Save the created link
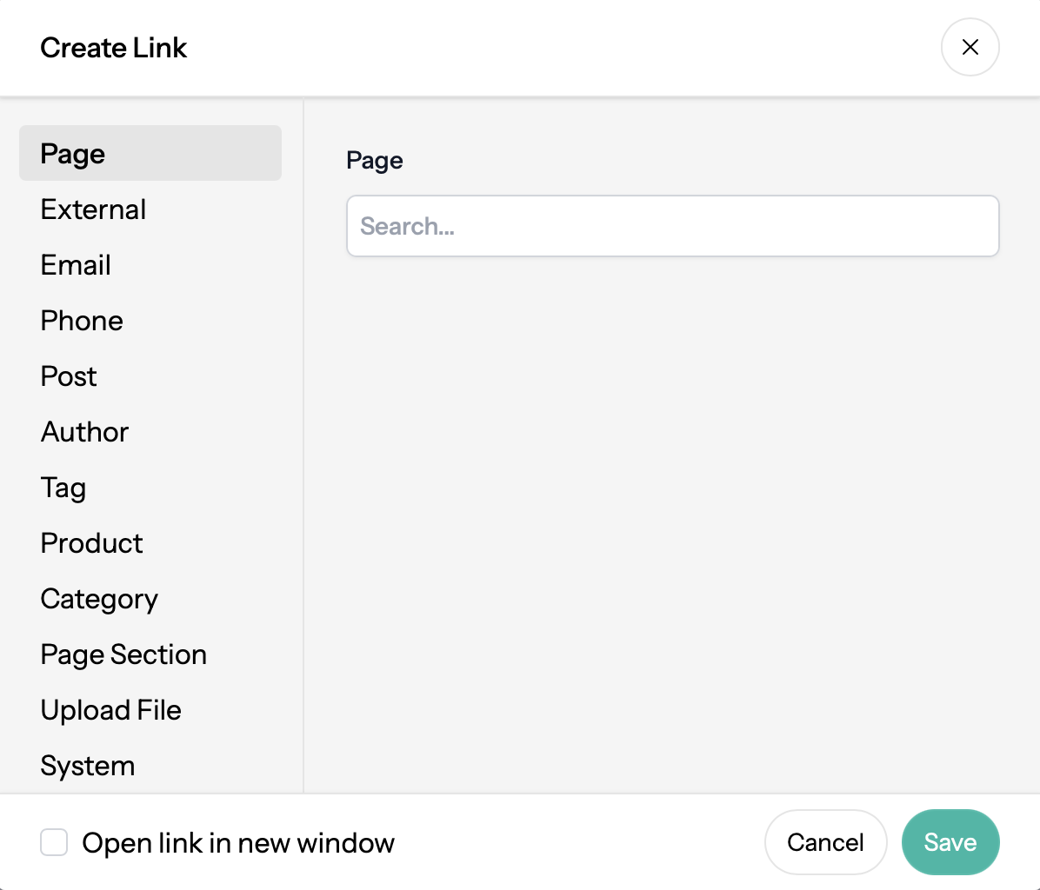This screenshot has height=890, width=1040. [x=950, y=841]
